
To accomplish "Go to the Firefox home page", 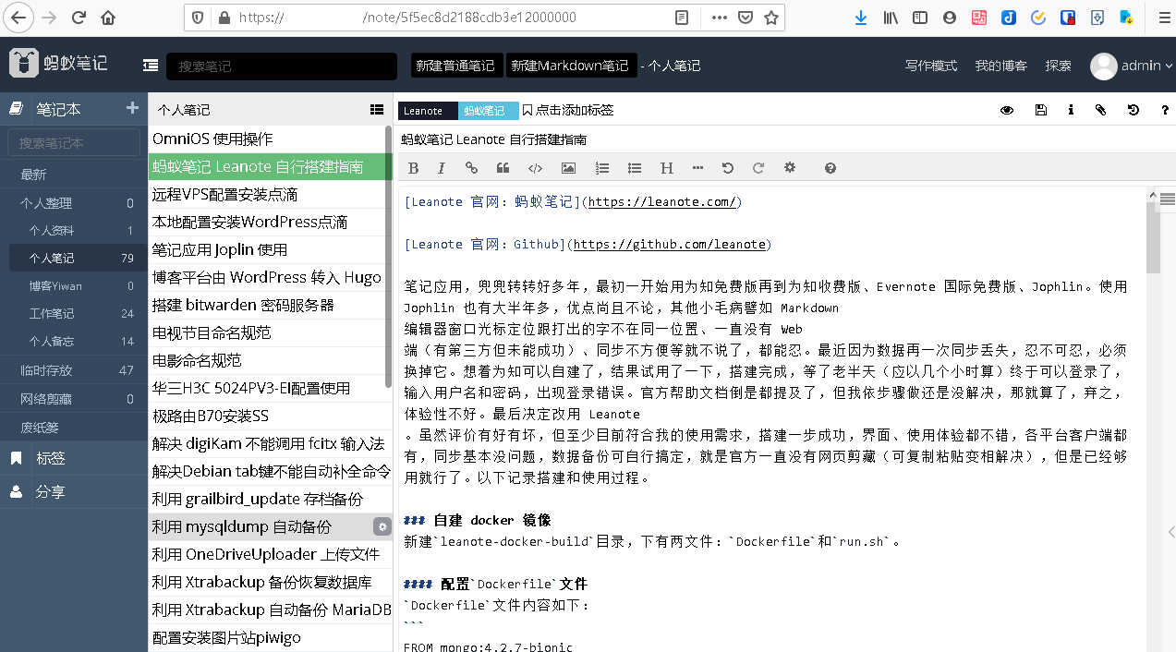I will [x=108, y=18].
